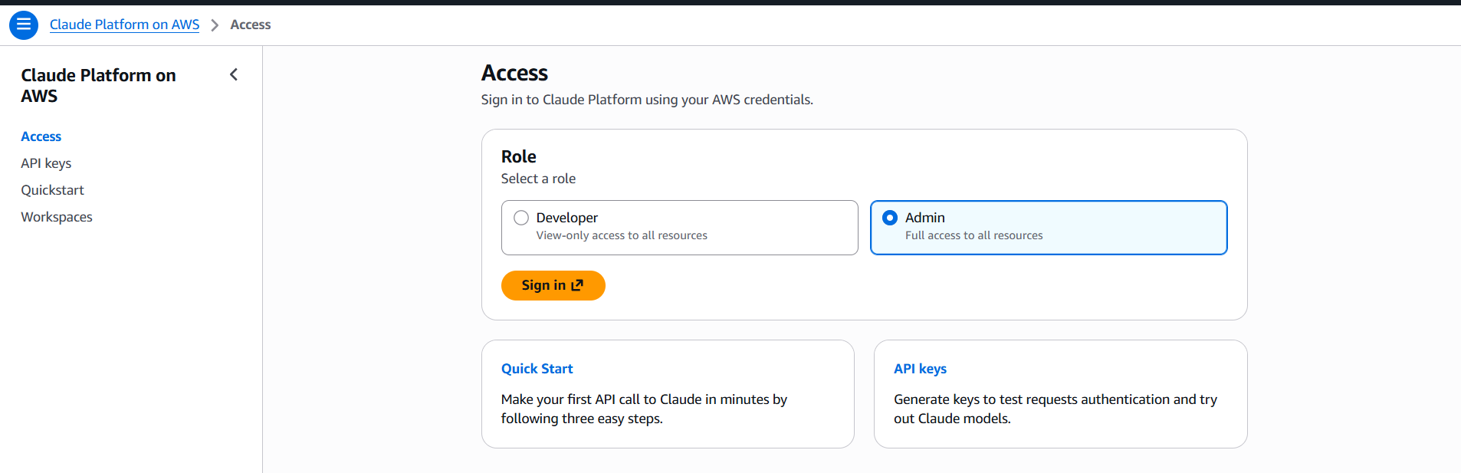Choose the Developer view-only access tile

click(x=680, y=228)
